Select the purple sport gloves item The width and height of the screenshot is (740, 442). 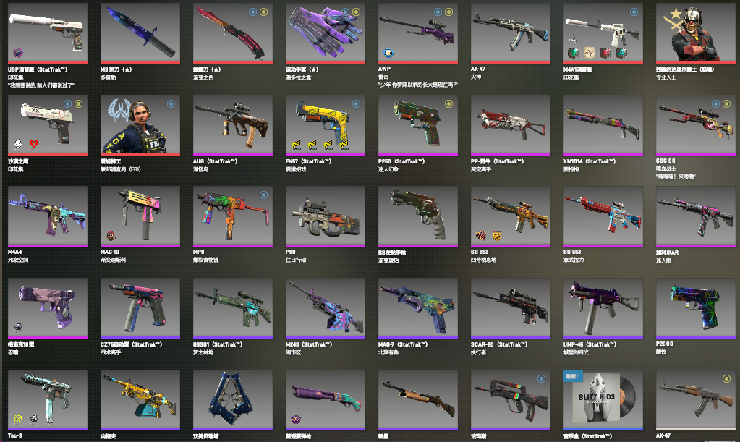[x=326, y=33]
